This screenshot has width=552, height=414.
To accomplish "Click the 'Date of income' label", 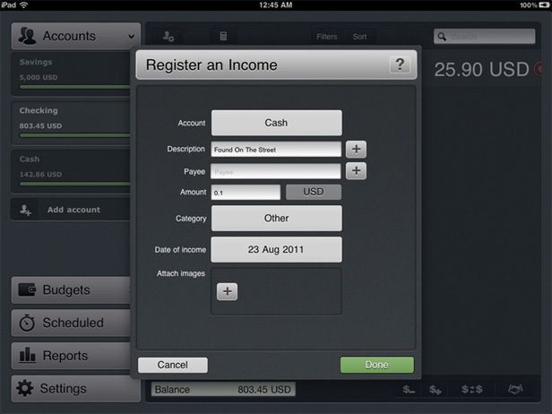I will (x=180, y=250).
